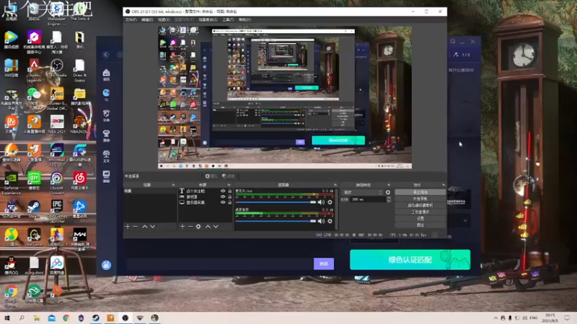Screen dimensions: 577x324
Task: Click the transition duration stepper arrows
Action: click(389, 199)
